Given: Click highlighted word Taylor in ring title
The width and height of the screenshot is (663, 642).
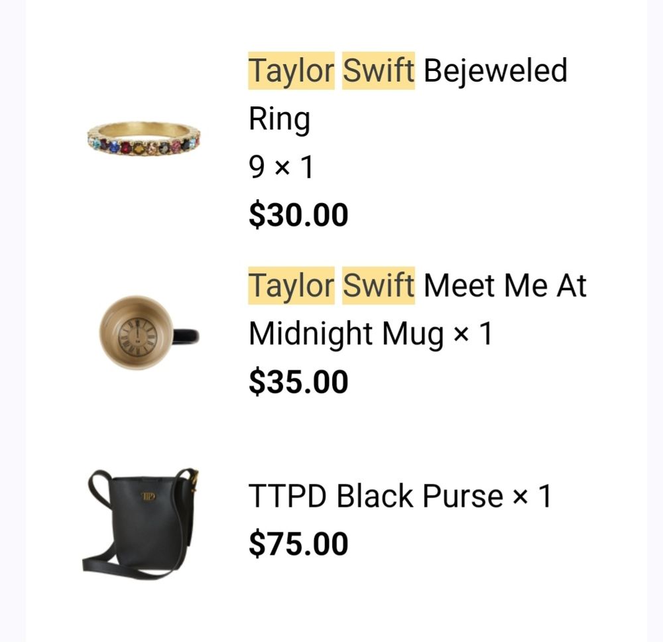Looking at the screenshot, I should point(291,71).
